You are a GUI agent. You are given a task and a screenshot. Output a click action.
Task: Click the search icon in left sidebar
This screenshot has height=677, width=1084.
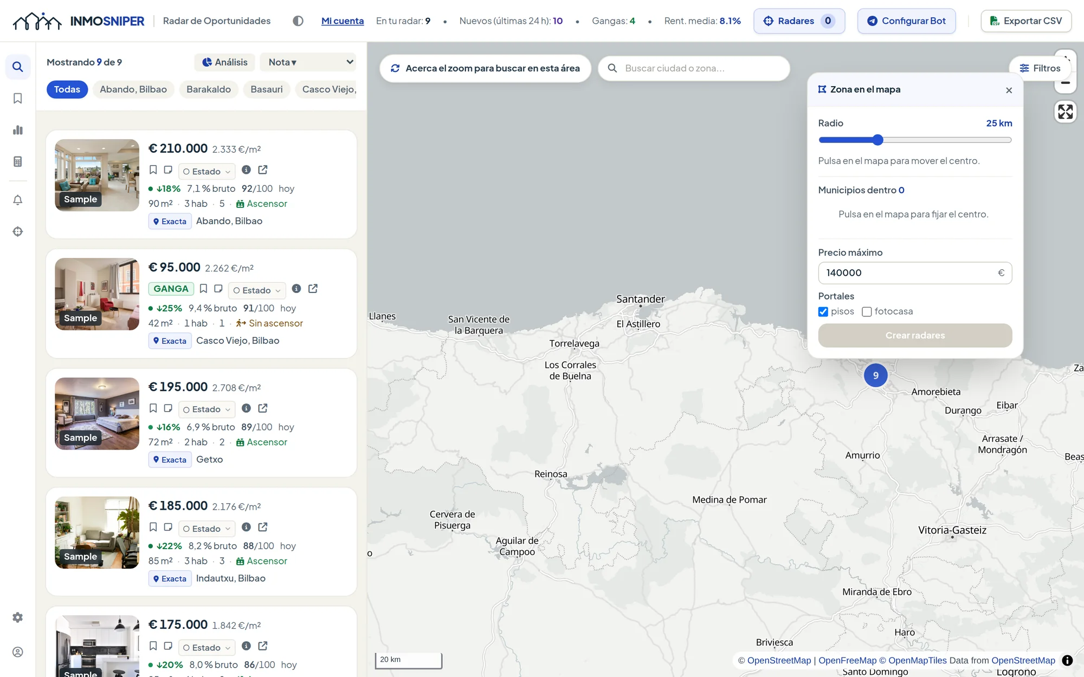18,67
